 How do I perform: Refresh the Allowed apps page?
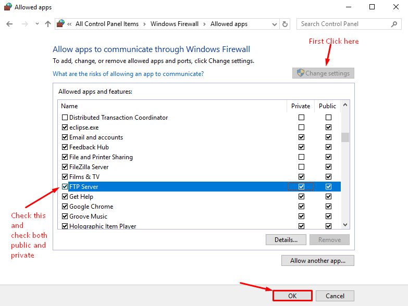[x=285, y=24]
